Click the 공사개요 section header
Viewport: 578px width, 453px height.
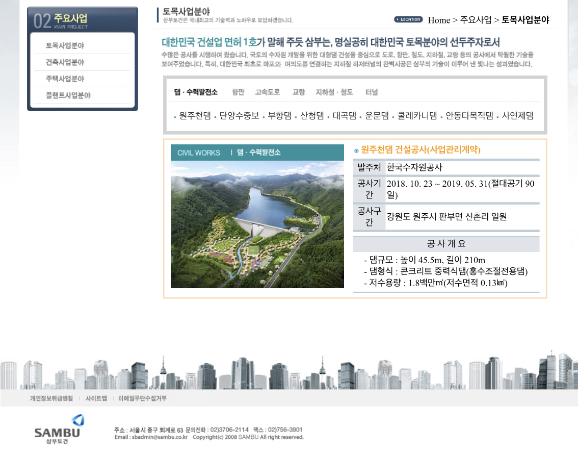(x=446, y=243)
